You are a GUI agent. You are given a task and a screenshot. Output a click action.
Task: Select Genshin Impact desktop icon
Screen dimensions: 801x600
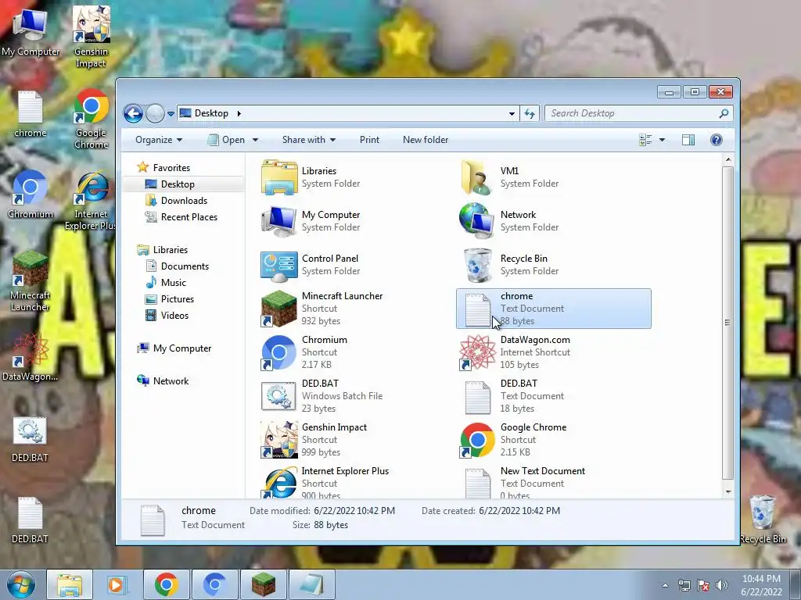91,37
